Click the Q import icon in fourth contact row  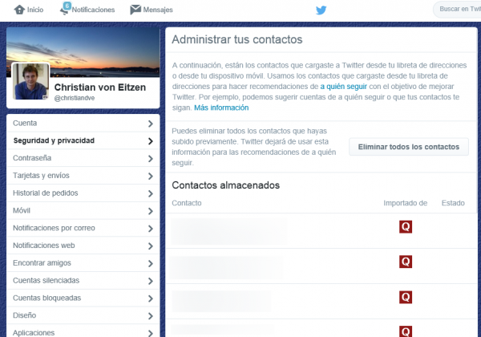405,331
